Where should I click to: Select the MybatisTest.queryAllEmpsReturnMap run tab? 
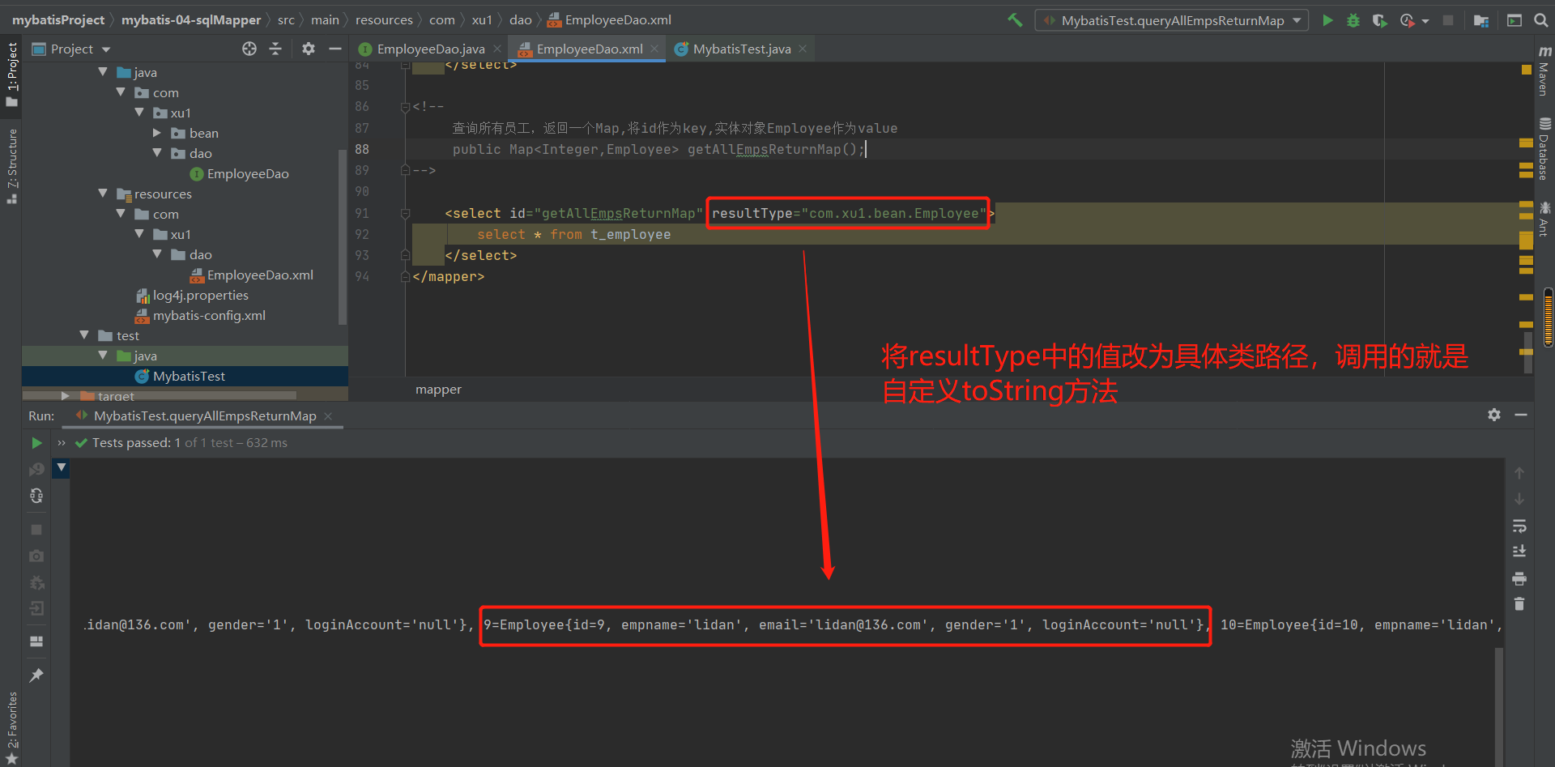click(x=204, y=415)
